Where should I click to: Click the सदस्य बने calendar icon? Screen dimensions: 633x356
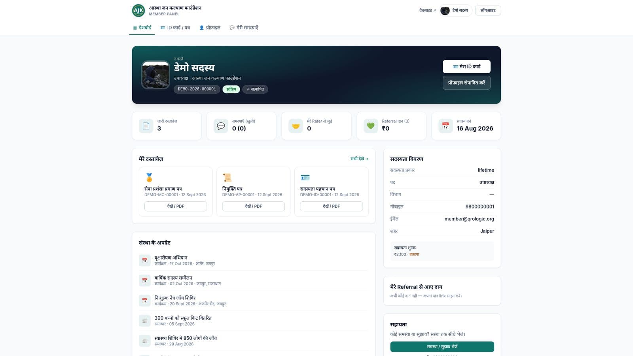[445, 126]
